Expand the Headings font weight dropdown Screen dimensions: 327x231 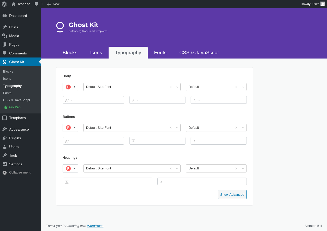[x=243, y=168]
